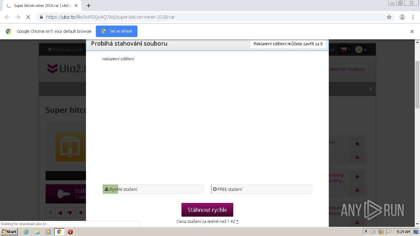Open Windows Explorer folder from the taskbar
420x236 pixels.
37,232
